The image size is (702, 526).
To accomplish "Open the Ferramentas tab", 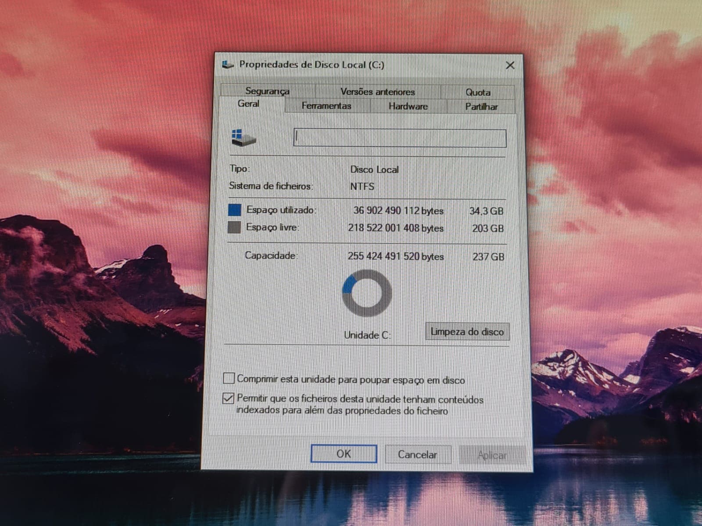I will pos(326,106).
